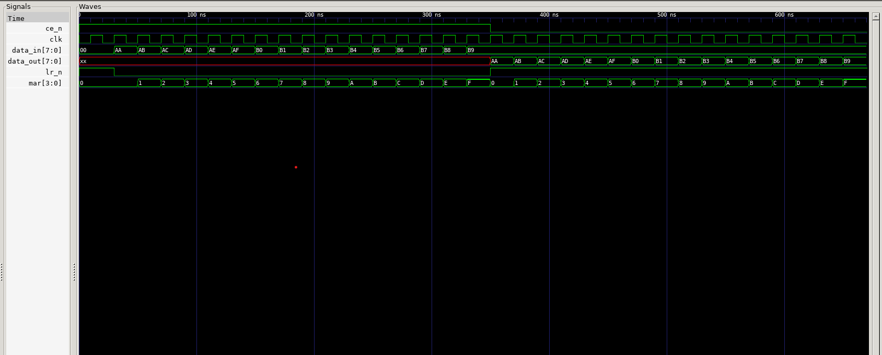Select the data_in[7:0] signal
The image size is (882, 355).
(x=37, y=51)
